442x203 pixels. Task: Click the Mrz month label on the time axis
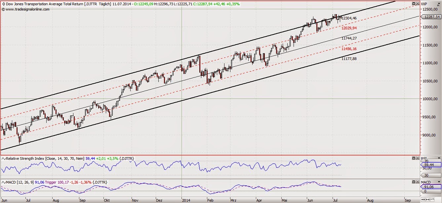233,200
